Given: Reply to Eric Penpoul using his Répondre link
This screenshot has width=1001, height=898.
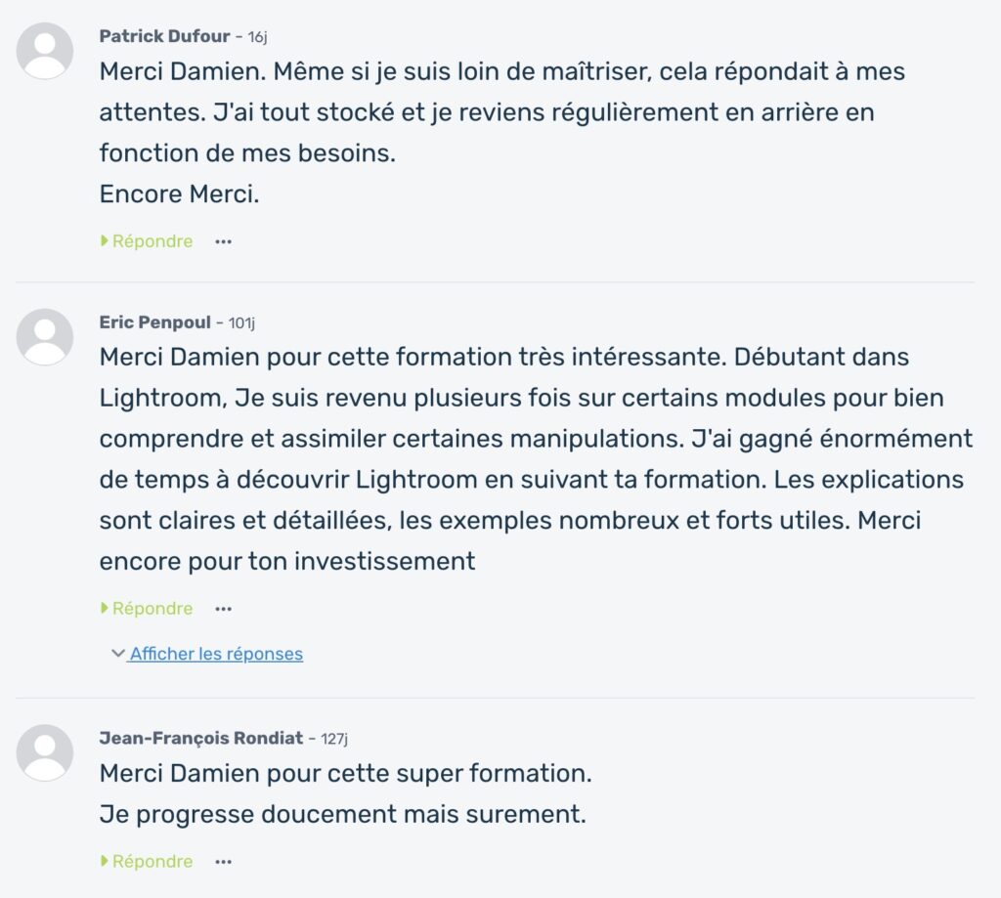Looking at the screenshot, I should click(x=152, y=608).
